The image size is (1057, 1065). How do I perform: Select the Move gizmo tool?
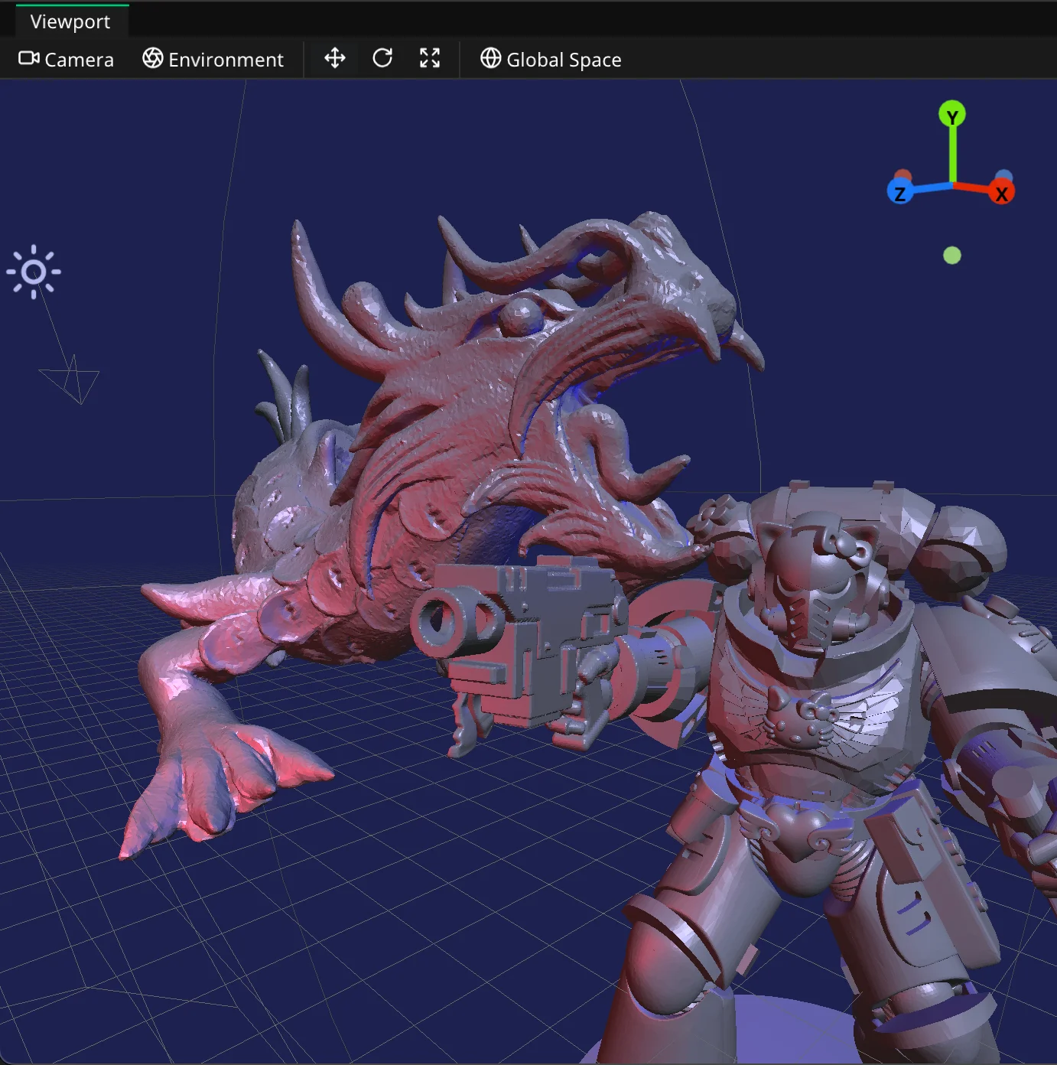coord(335,59)
